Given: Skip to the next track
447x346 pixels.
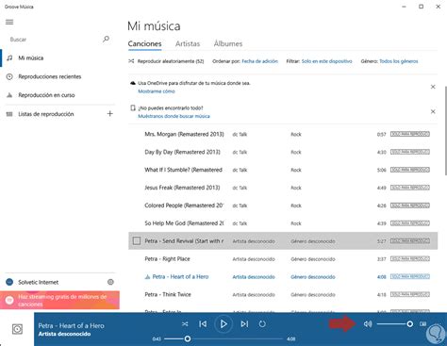Looking at the screenshot, I should click(244, 323).
